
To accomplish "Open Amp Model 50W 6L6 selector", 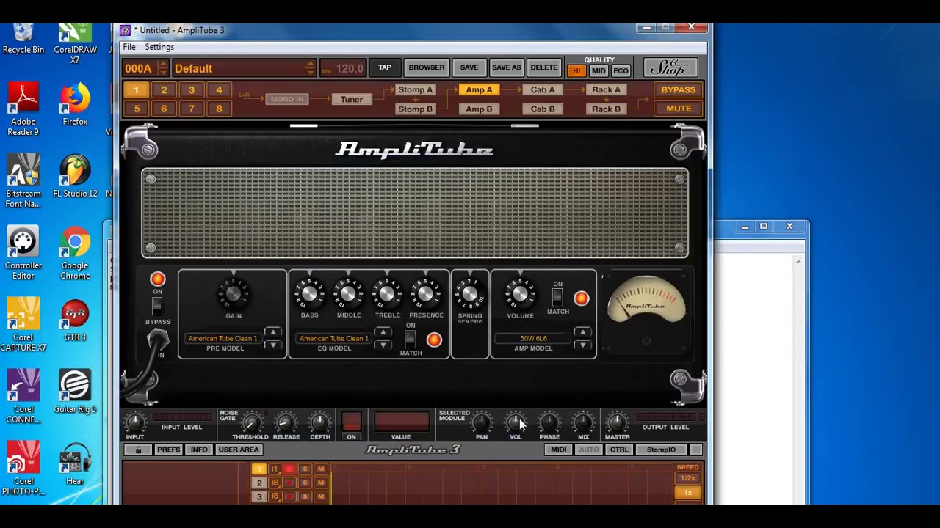I will coord(533,338).
